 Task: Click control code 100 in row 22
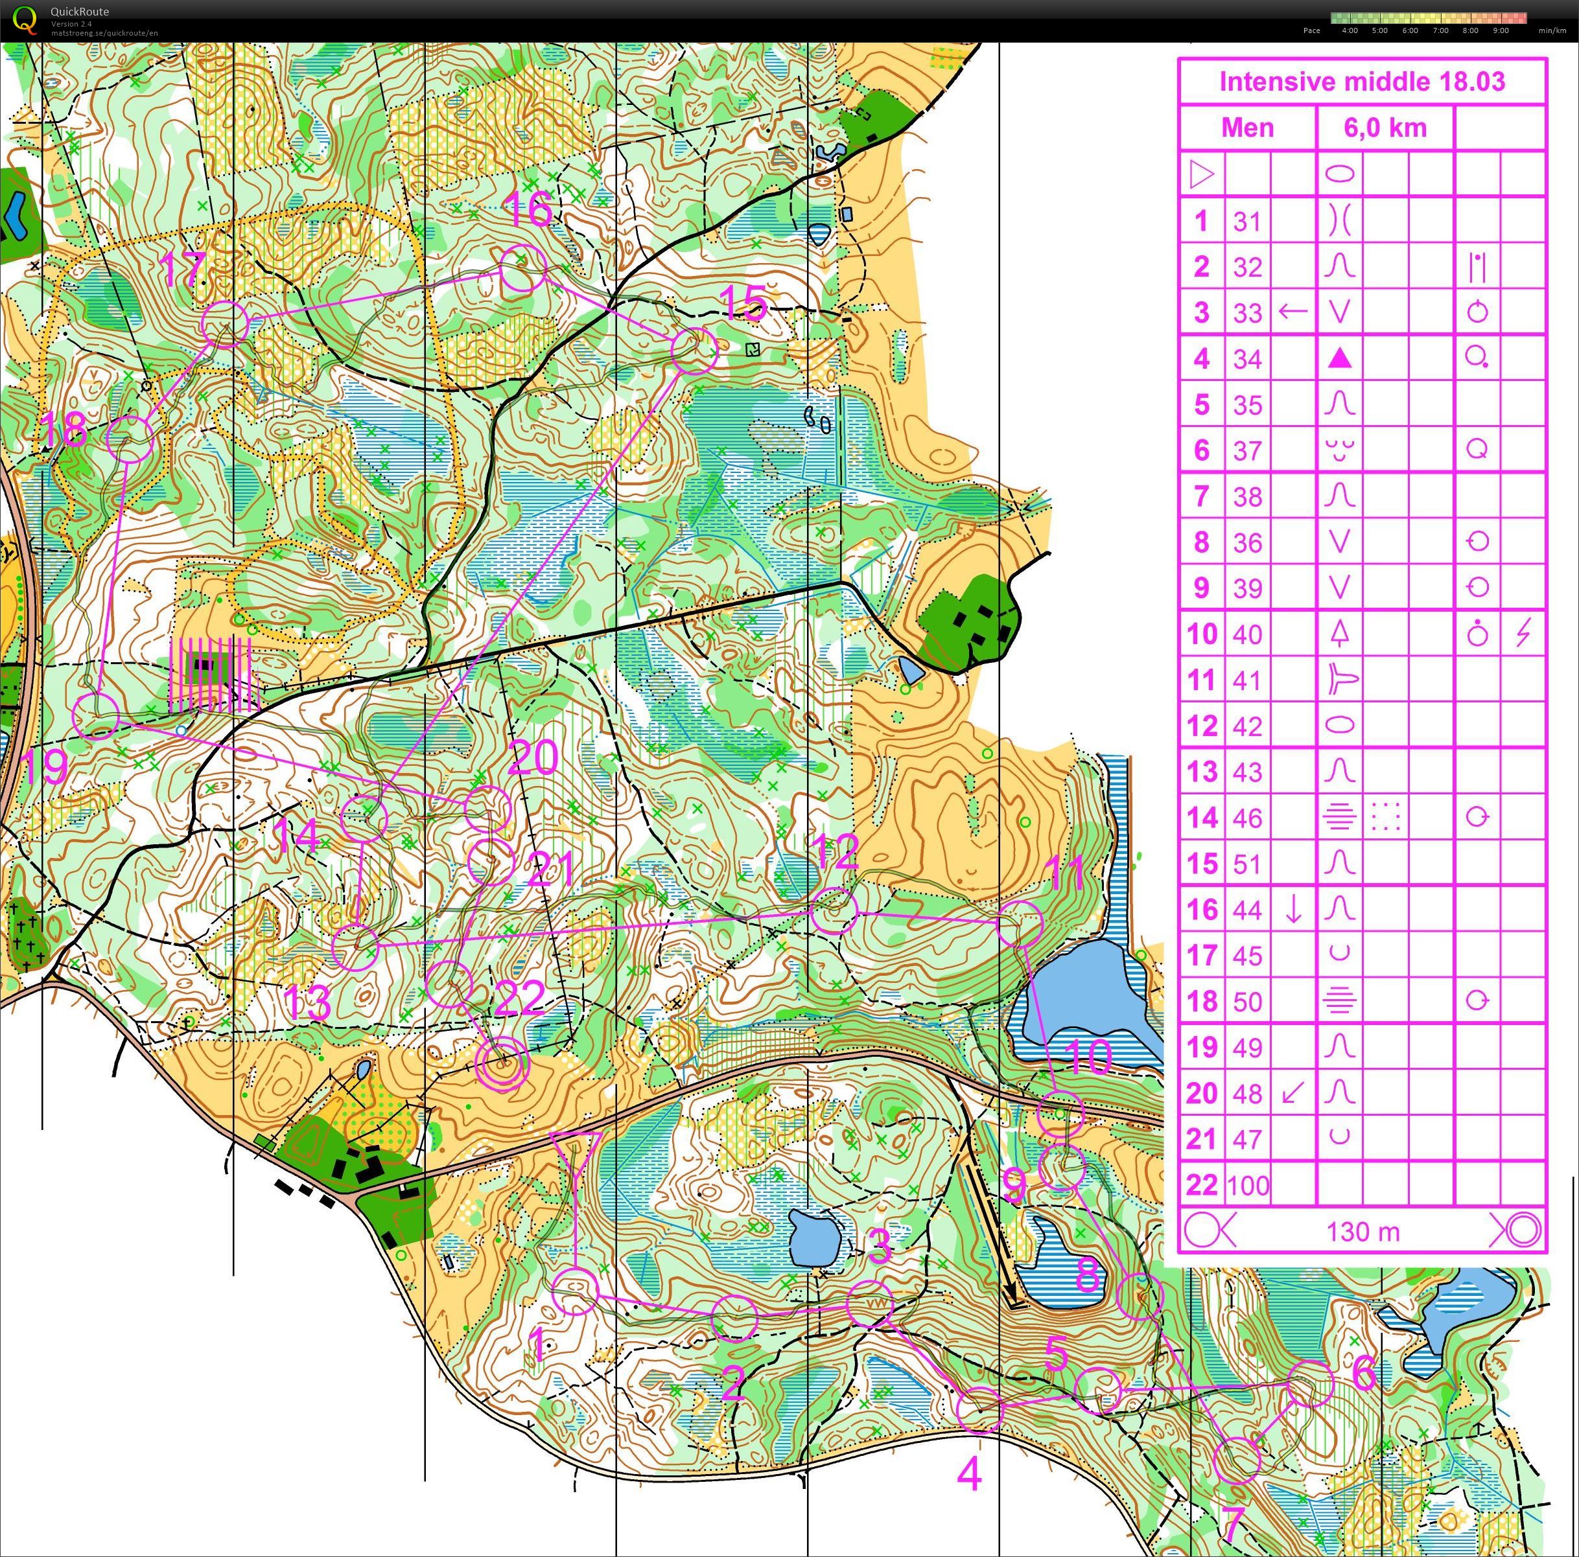point(1248,1185)
